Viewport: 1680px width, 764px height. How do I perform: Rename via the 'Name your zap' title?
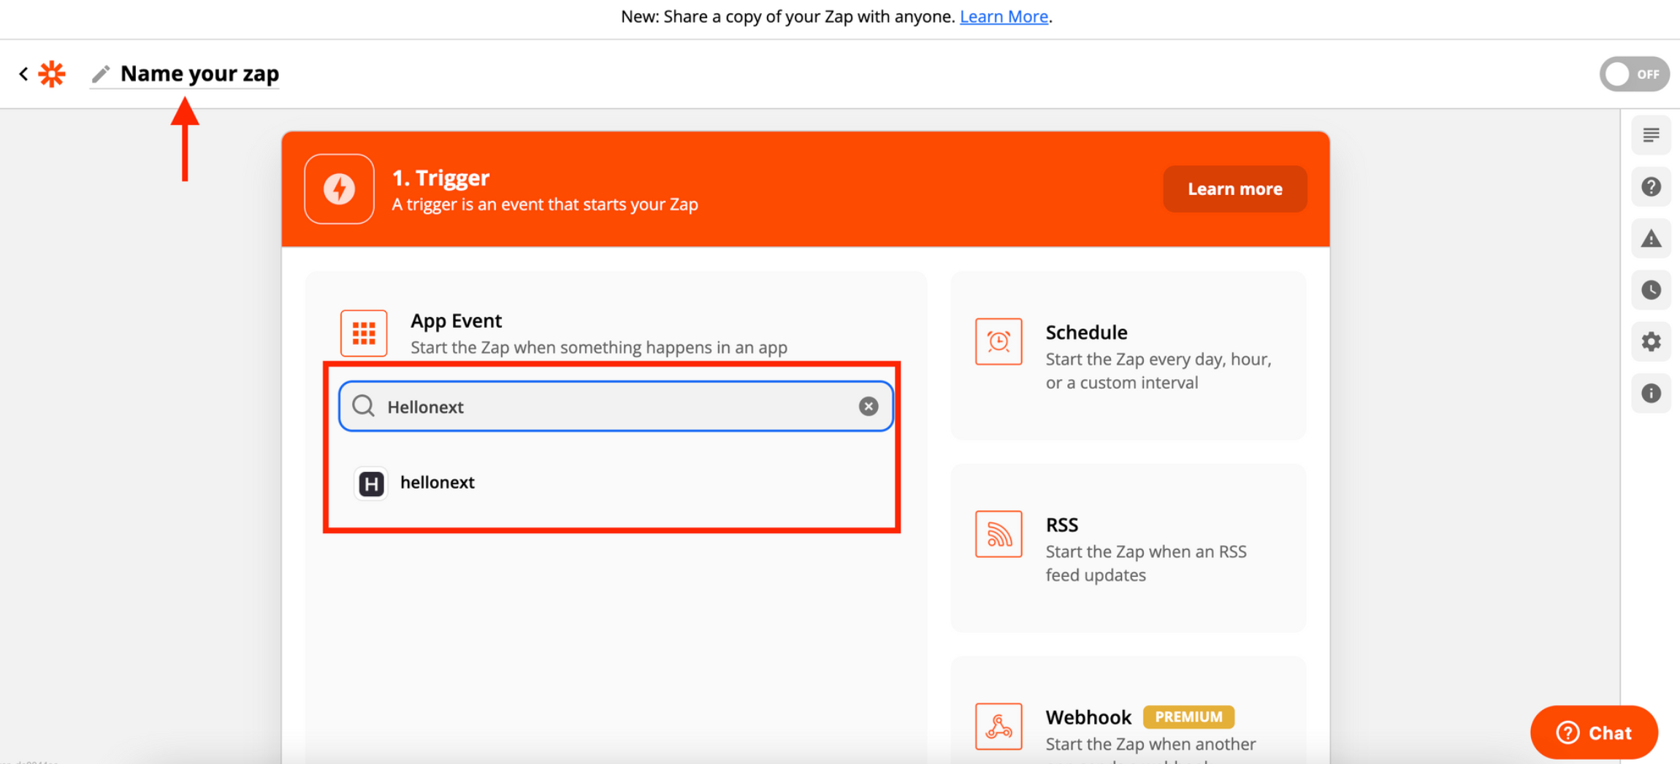tap(199, 74)
